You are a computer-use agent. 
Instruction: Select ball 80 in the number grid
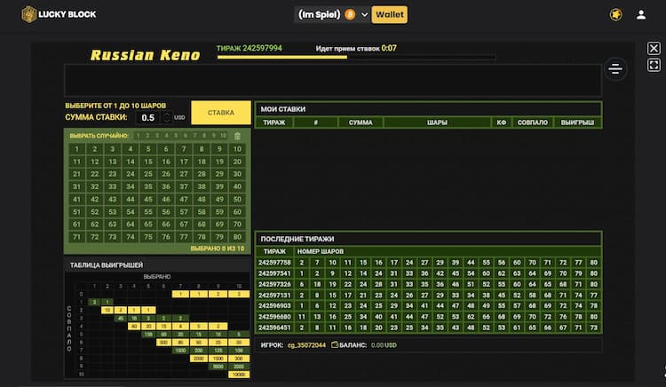click(x=237, y=237)
